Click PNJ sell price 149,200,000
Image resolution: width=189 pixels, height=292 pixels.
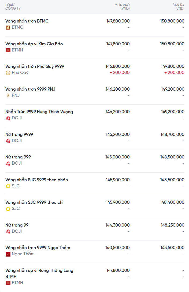pos(173,89)
